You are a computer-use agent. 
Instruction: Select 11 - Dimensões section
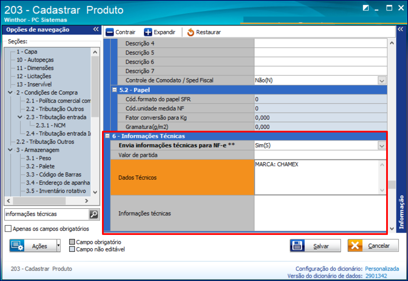tap(35, 68)
